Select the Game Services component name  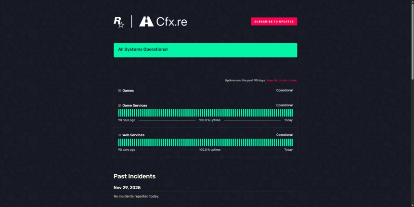pos(135,105)
